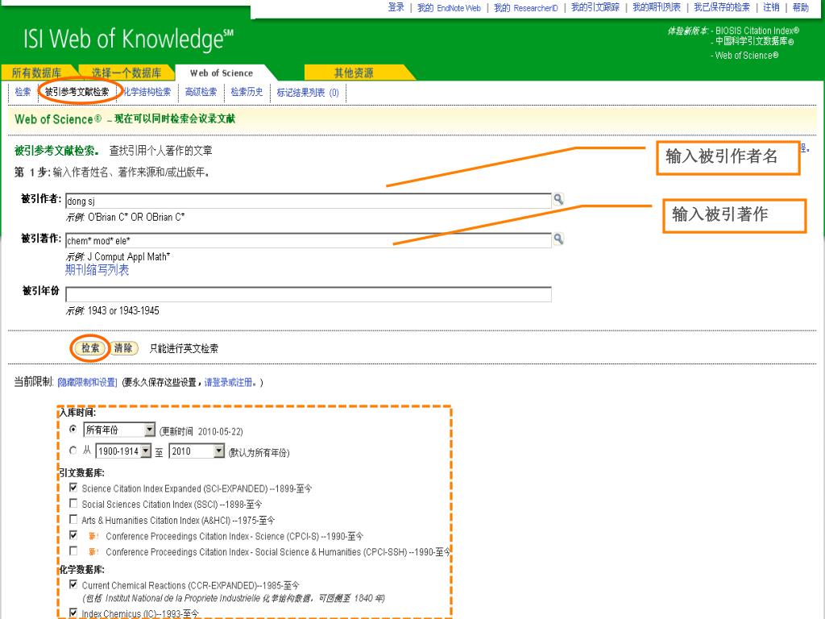
Task: Click the 清除 clear button
Action: (x=123, y=348)
